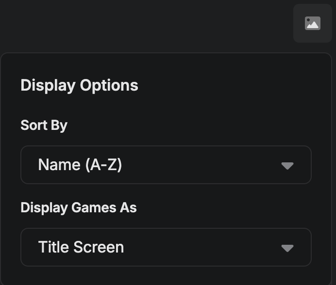Click the Display Games As label
Image resolution: width=336 pixels, height=285 pixels.
coord(79,207)
